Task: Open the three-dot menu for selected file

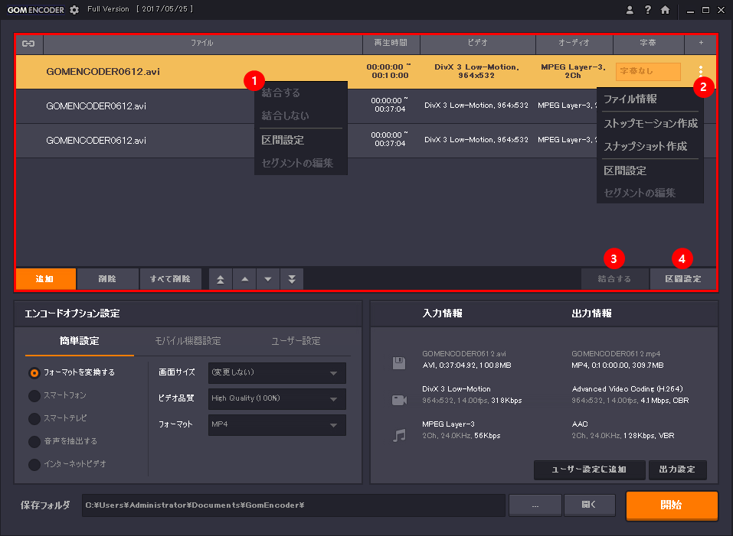Action: 700,71
